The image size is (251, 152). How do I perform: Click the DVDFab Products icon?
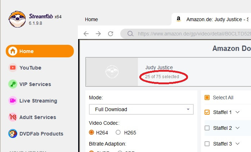pyautogui.click(x=13, y=134)
